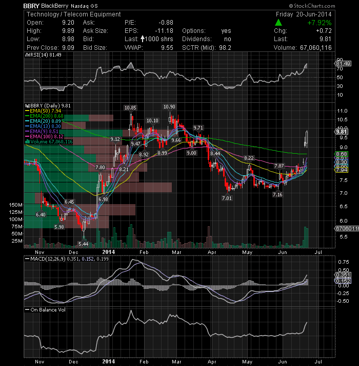The width and height of the screenshot is (359, 366).
Task: Click the P/E value -0.88
Action: pyautogui.click(x=166, y=23)
